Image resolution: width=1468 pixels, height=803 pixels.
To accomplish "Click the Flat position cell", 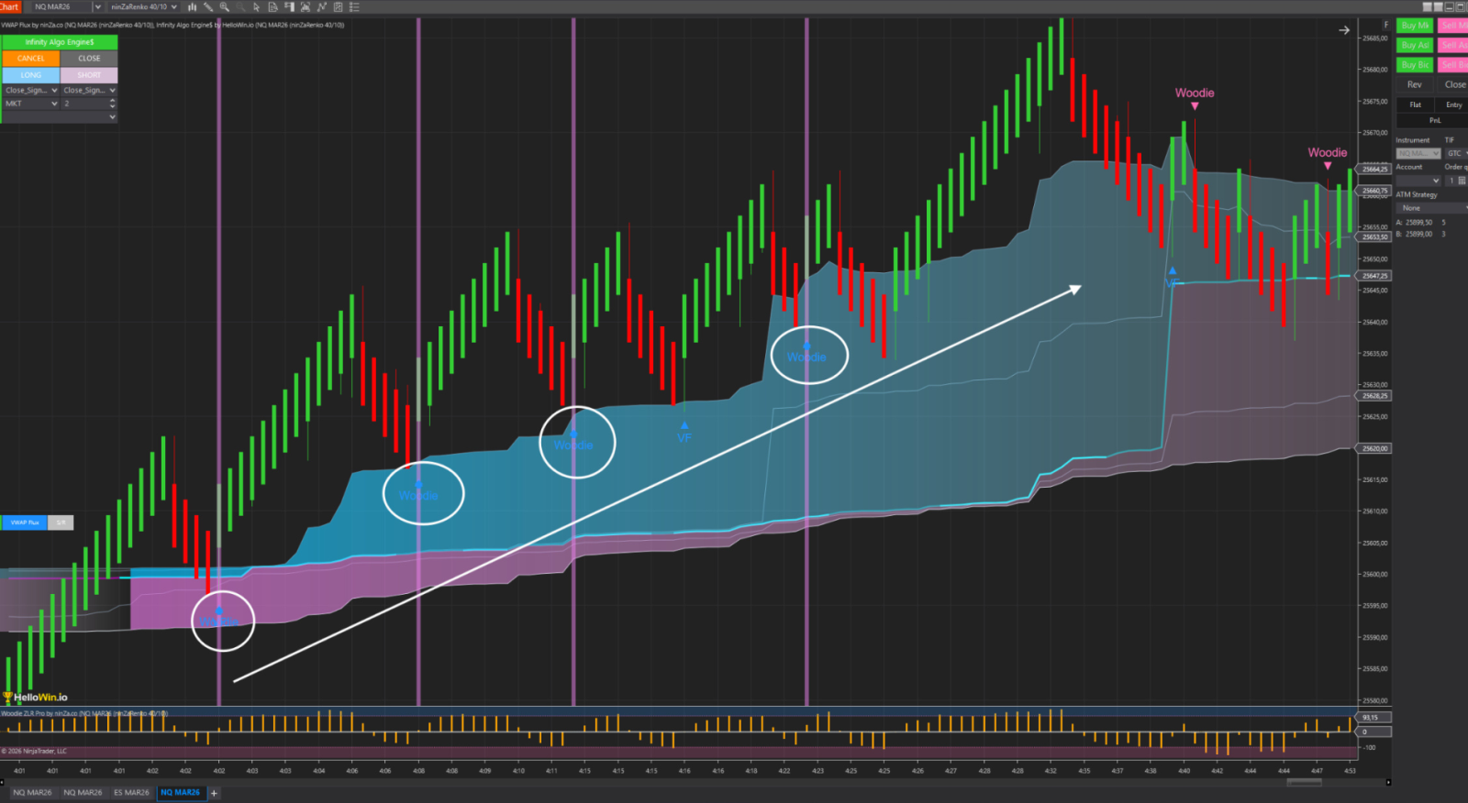I will coord(1415,104).
